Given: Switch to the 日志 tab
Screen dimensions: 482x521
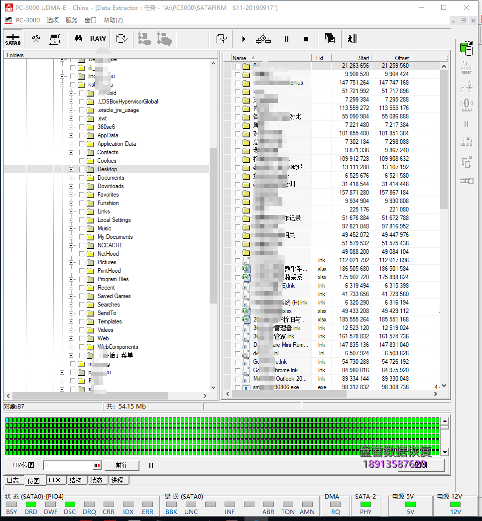Looking at the screenshot, I should click(x=13, y=480).
